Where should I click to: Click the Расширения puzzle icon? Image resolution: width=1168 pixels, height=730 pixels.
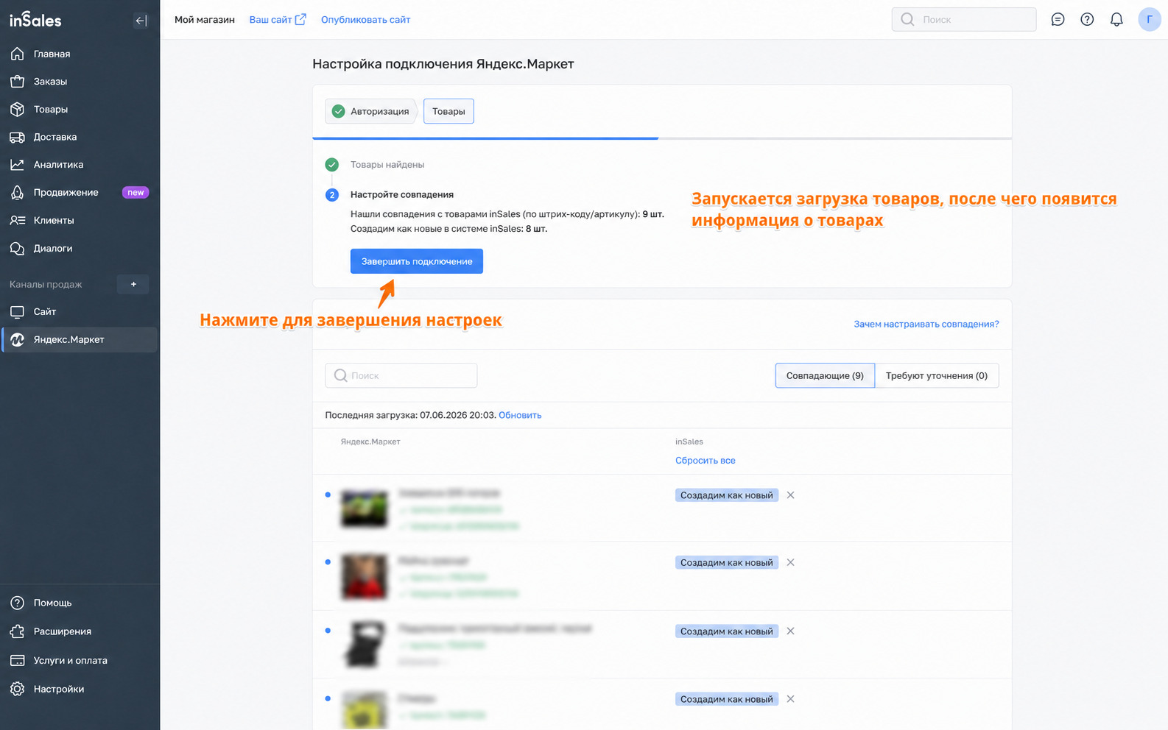tap(17, 631)
